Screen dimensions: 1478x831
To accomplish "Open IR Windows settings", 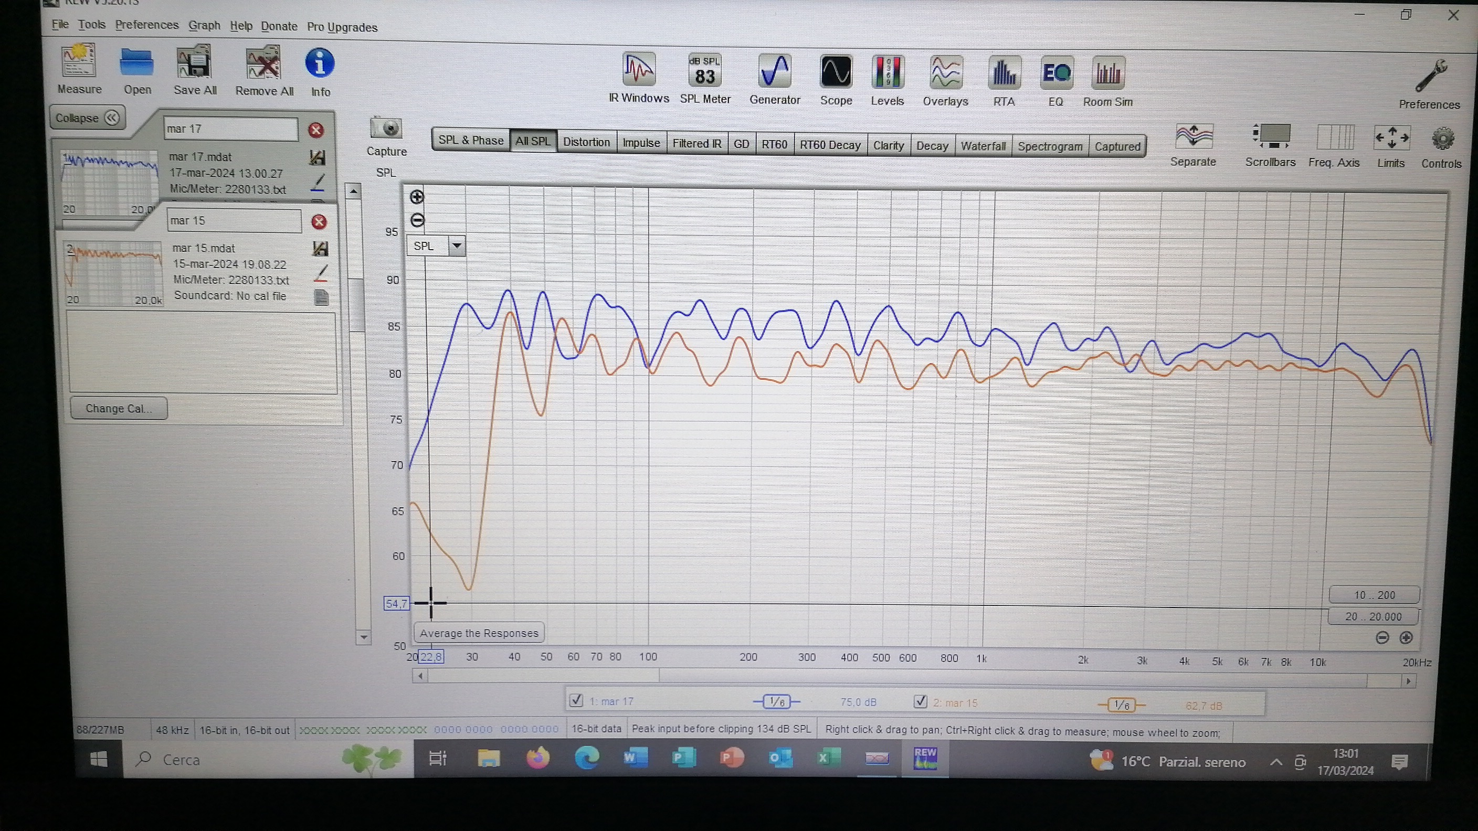I will (639, 69).
